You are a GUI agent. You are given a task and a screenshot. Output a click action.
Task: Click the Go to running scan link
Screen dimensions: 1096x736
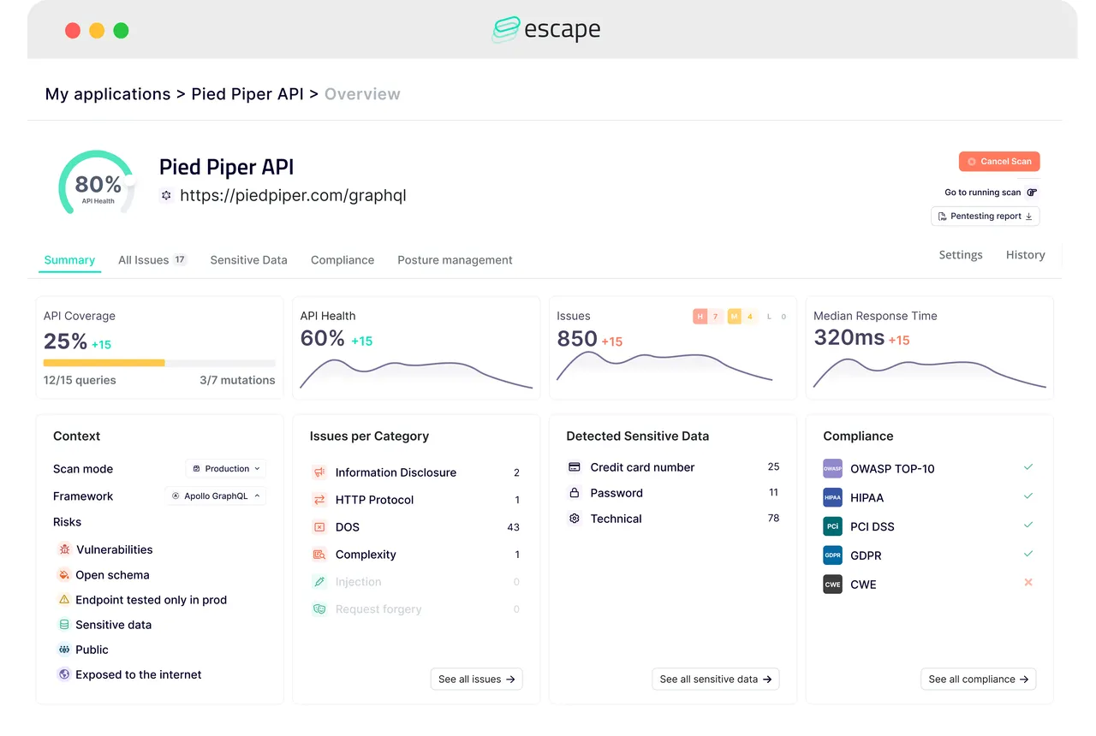coord(983,193)
